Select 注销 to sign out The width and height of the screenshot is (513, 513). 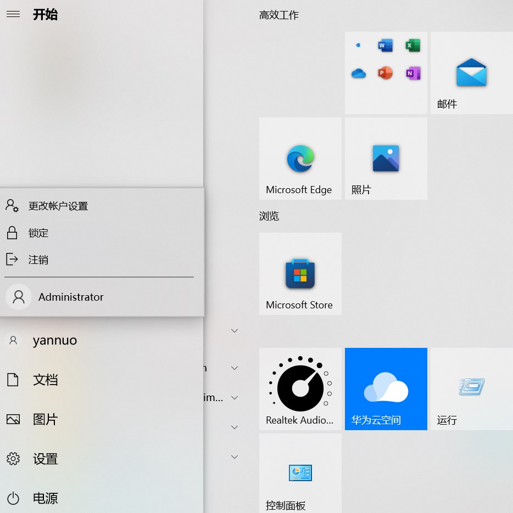point(102,260)
